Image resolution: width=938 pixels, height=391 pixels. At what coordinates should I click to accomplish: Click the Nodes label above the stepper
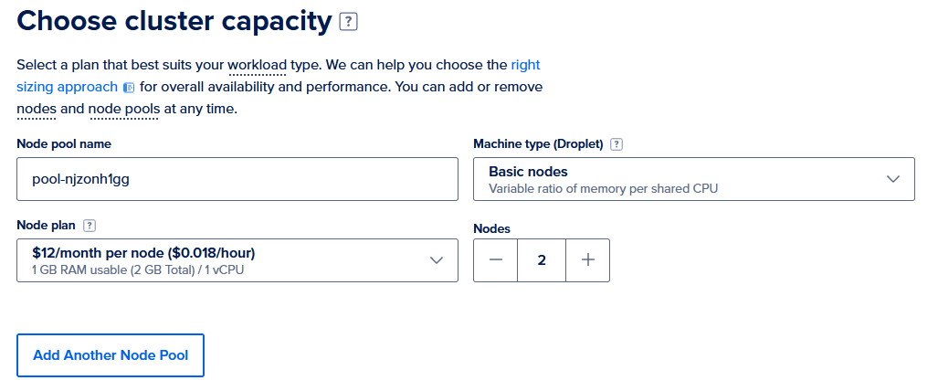click(x=491, y=228)
